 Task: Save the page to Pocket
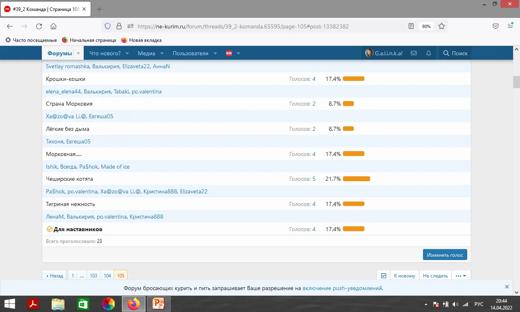[496, 26]
